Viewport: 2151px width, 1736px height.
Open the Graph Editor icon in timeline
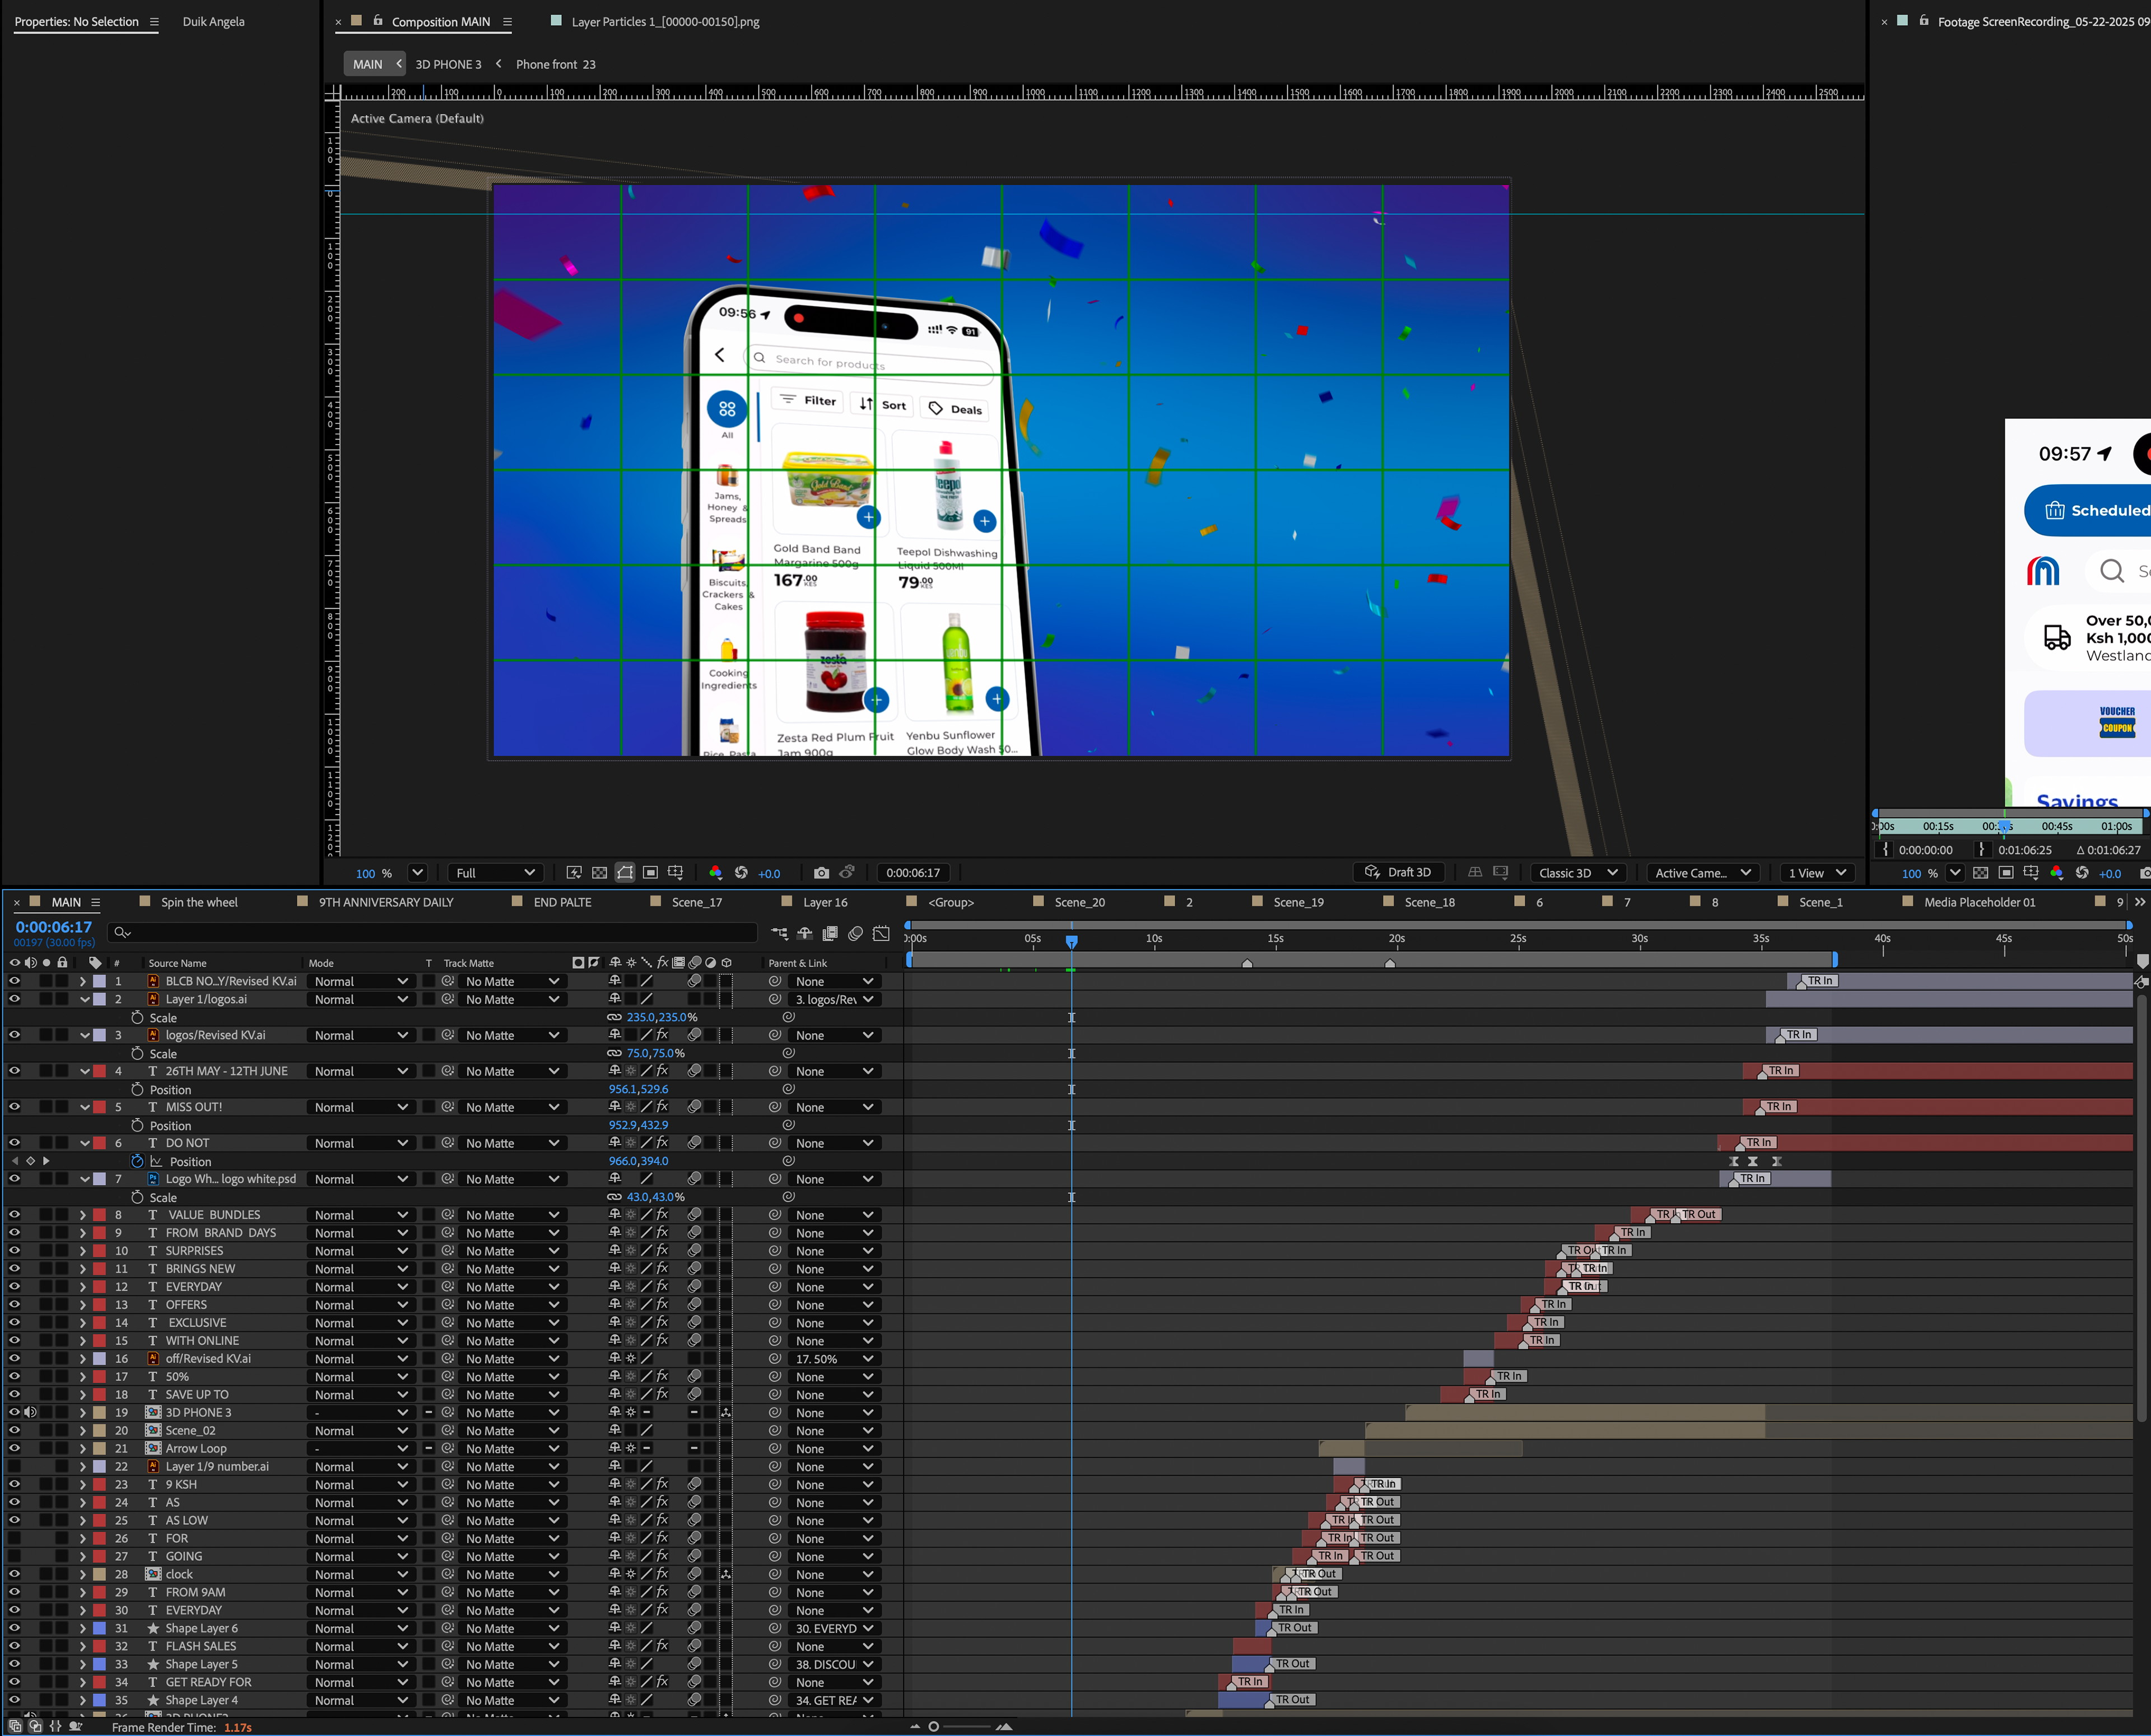click(881, 933)
